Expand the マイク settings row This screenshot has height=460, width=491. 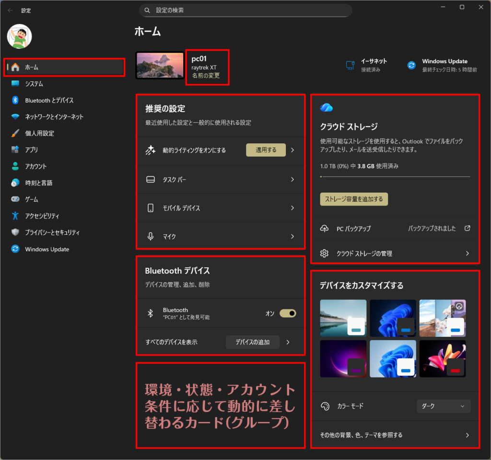click(221, 236)
